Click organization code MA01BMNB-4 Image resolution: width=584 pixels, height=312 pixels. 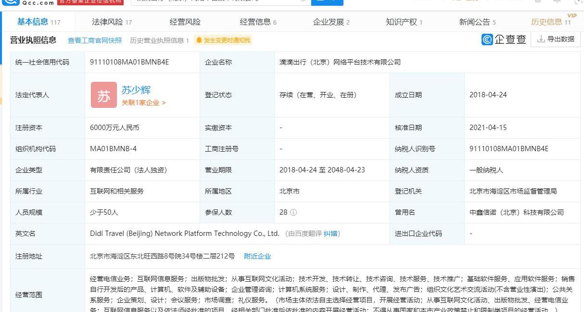click(113, 149)
